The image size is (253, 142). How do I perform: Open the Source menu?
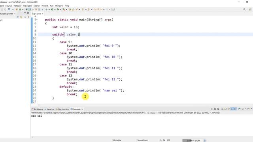(9, 6)
